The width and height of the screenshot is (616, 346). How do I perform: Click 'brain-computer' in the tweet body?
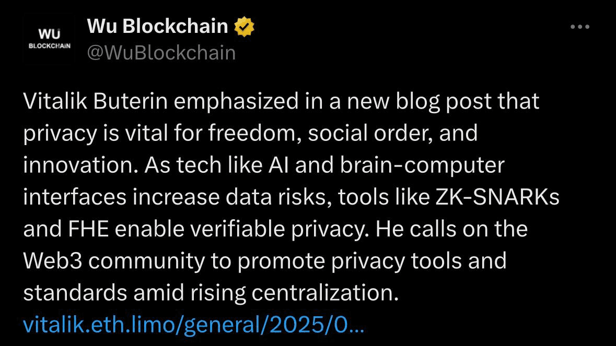(422, 165)
